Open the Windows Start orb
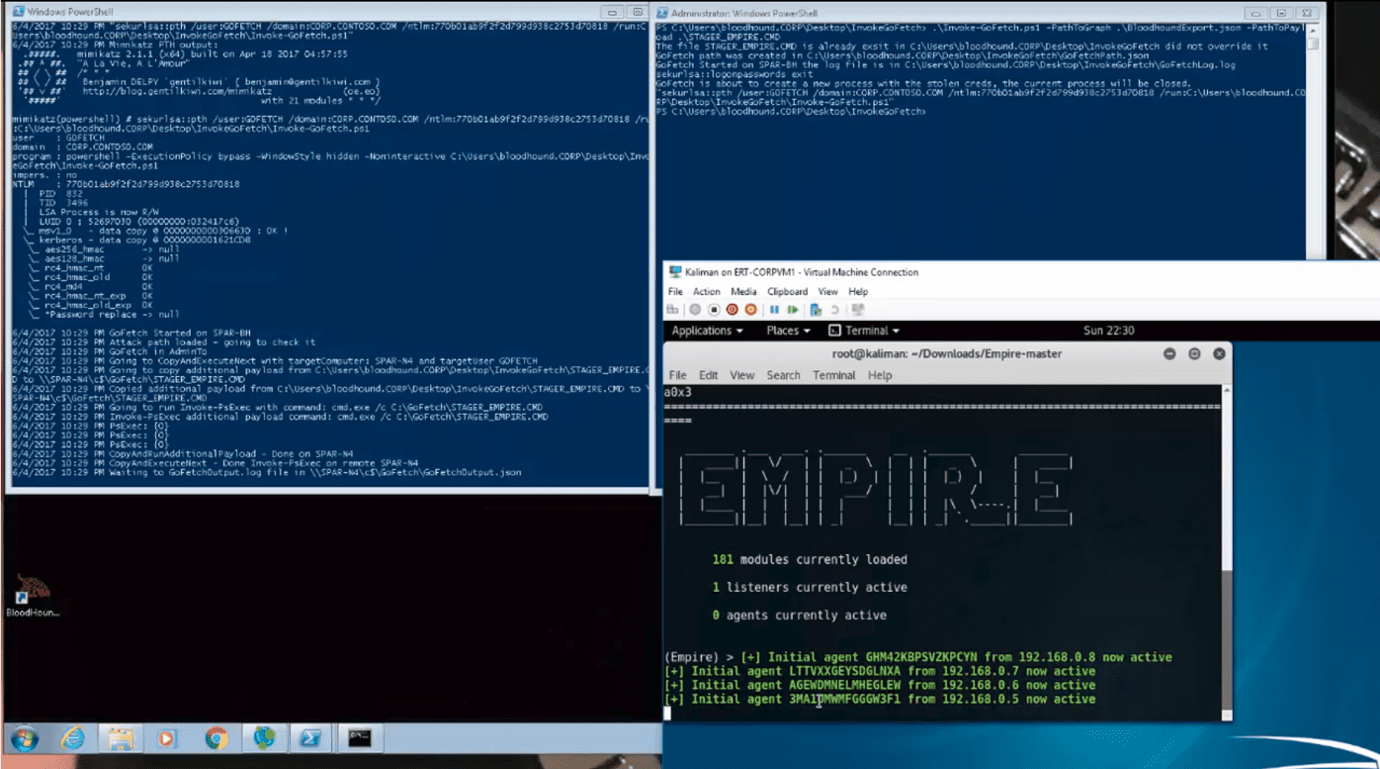 point(24,738)
